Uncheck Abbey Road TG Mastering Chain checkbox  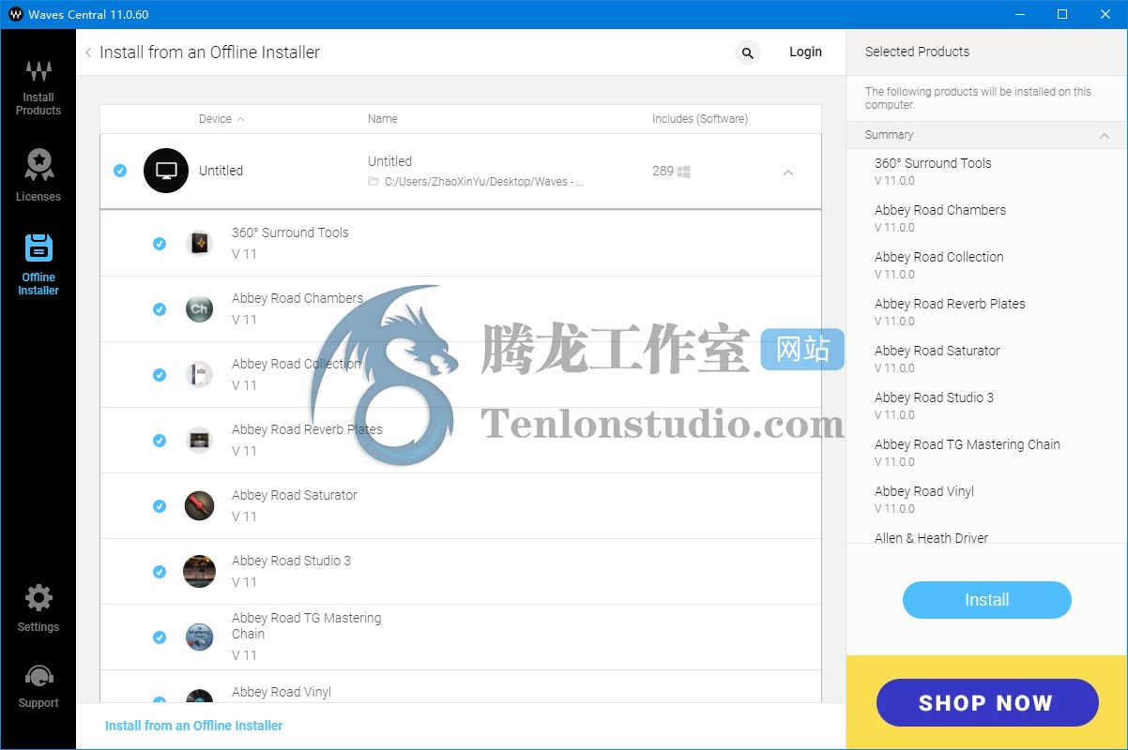[x=160, y=637]
